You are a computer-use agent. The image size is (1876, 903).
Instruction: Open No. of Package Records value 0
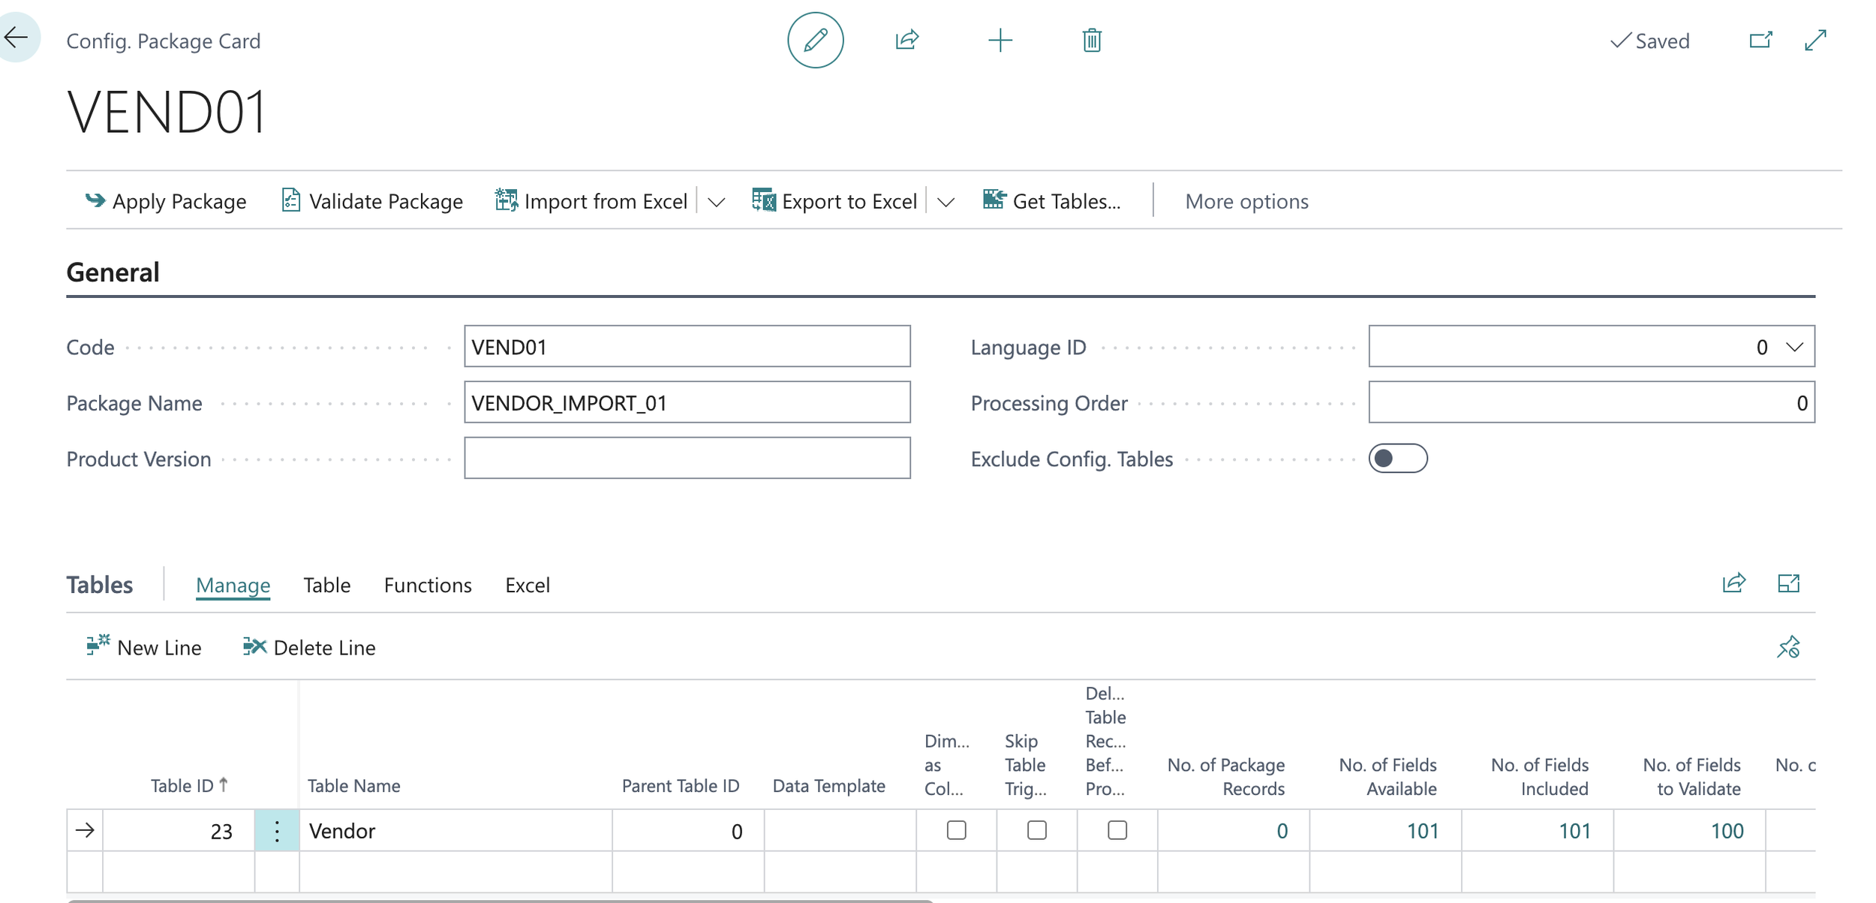click(x=1282, y=831)
